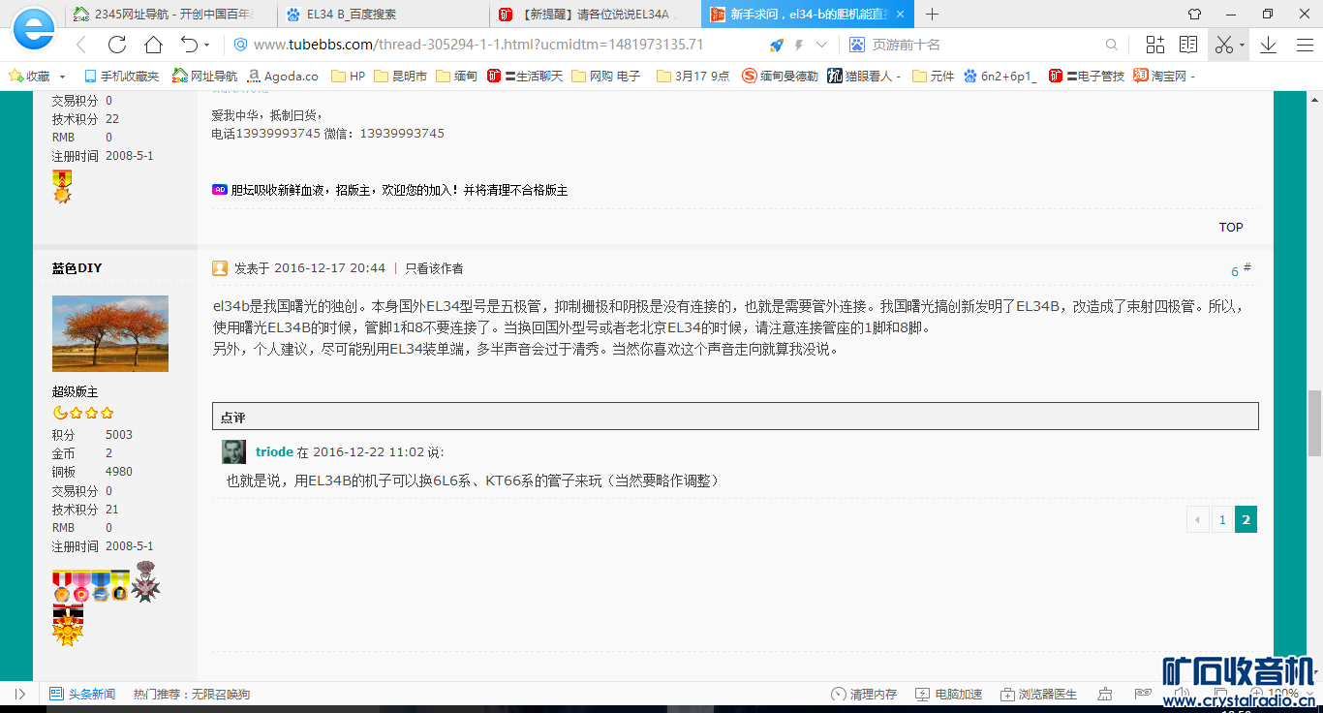Viewport: 1323px width, 713px height.
Task: Go back to the previous page
Action: (81, 45)
